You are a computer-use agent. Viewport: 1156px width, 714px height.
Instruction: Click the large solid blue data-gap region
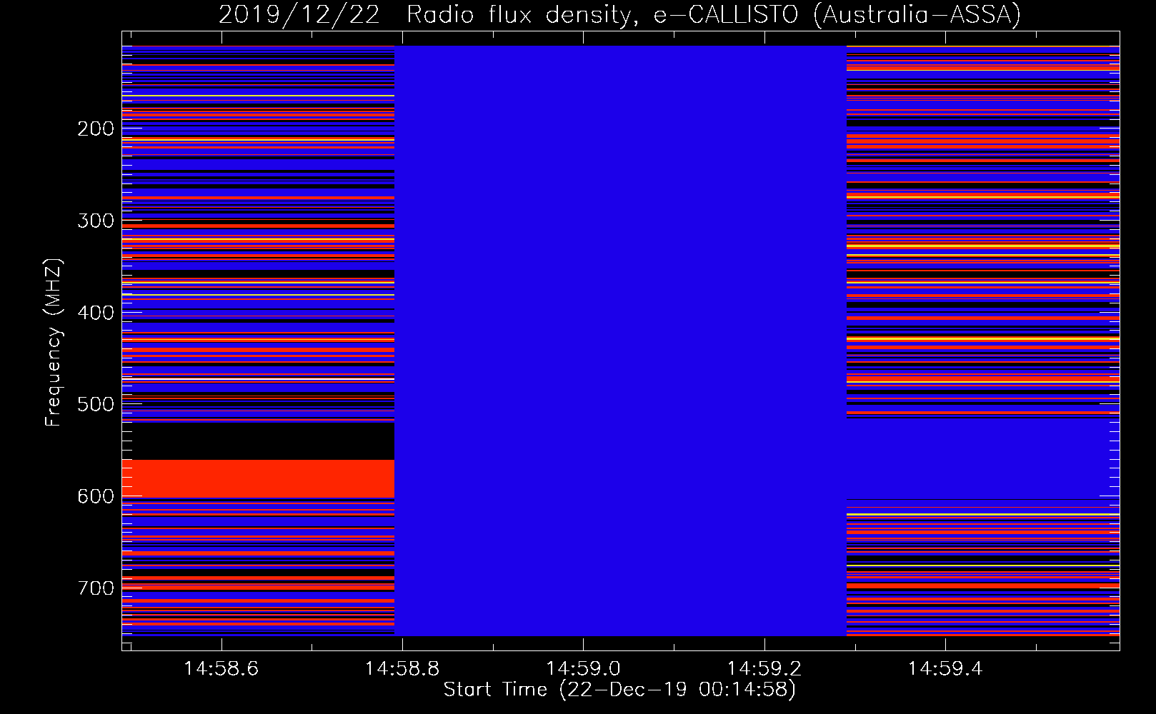pos(620,341)
